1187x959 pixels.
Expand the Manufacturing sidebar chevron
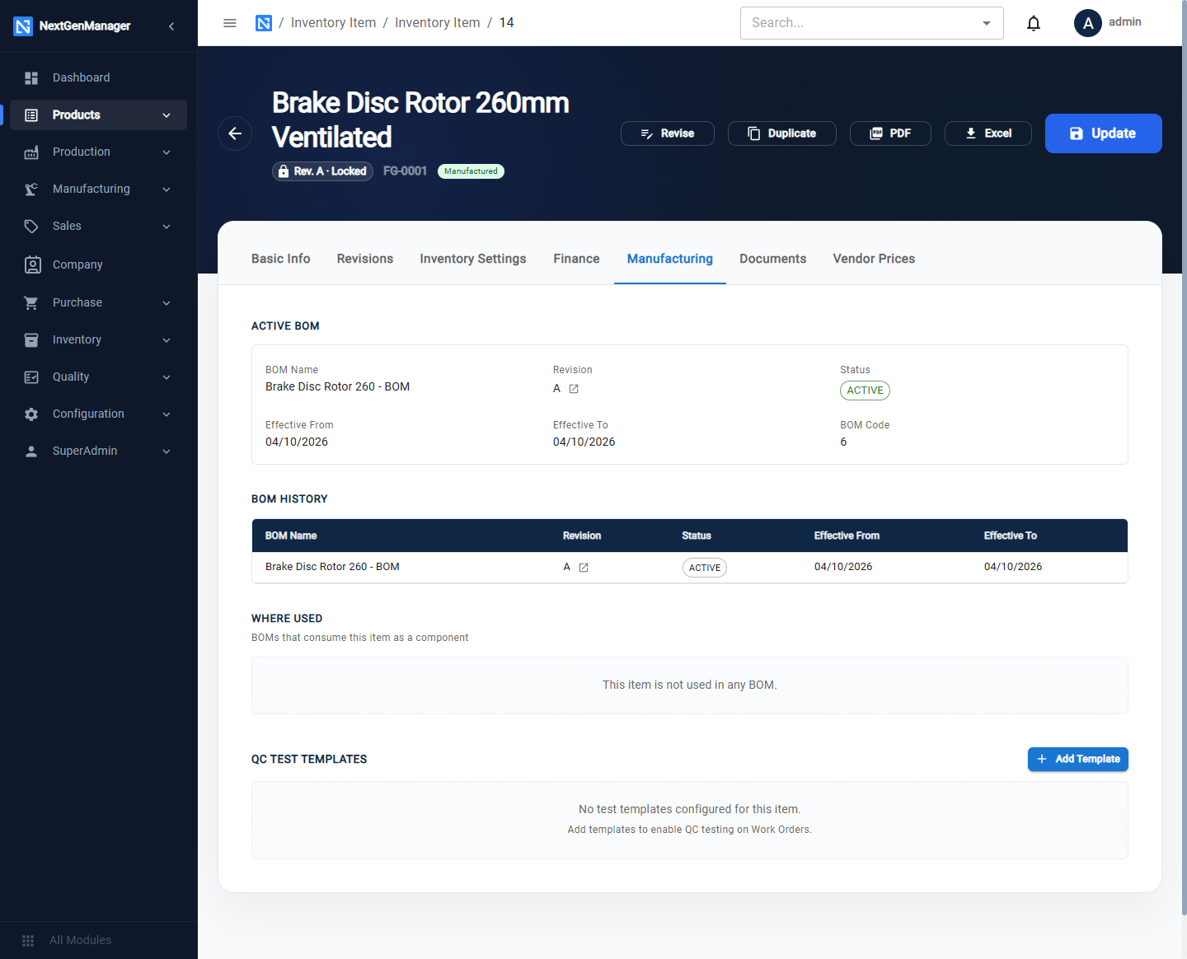167,189
